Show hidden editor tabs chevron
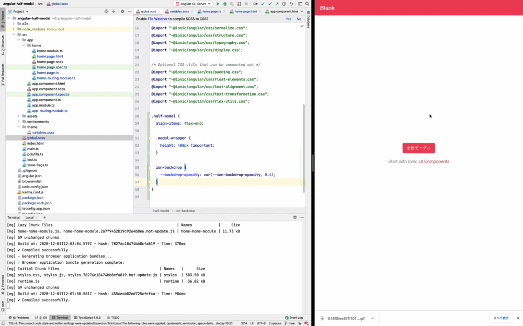This screenshot has height=326, width=523. pyautogui.click(x=302, y=11)
